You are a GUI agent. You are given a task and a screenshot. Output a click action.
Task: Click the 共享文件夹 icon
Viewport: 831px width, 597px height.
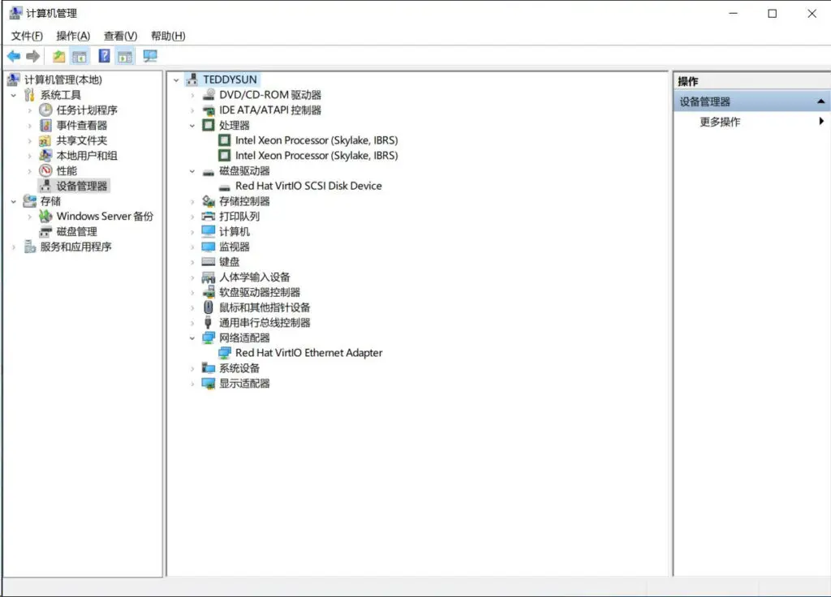point(45,140)
